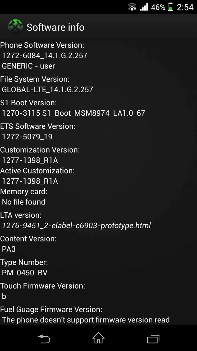The image size is (197, 351).
Task: Open recent apps via overview icon
Action: [x=153, y=339]
